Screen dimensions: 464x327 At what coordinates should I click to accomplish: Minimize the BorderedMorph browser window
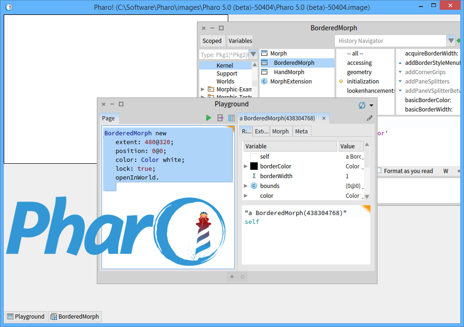click(x=212, y=28)
